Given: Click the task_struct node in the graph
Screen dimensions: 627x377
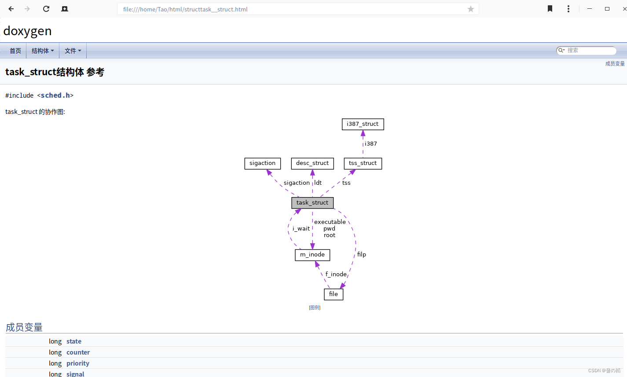Looking at the screenshot, I should (x=312, y=203).
